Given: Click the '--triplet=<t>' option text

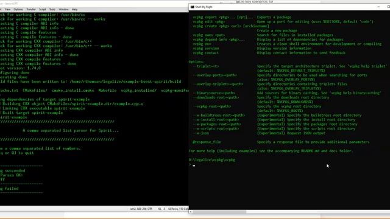Looking at the screenshot, I should point(206,66).
